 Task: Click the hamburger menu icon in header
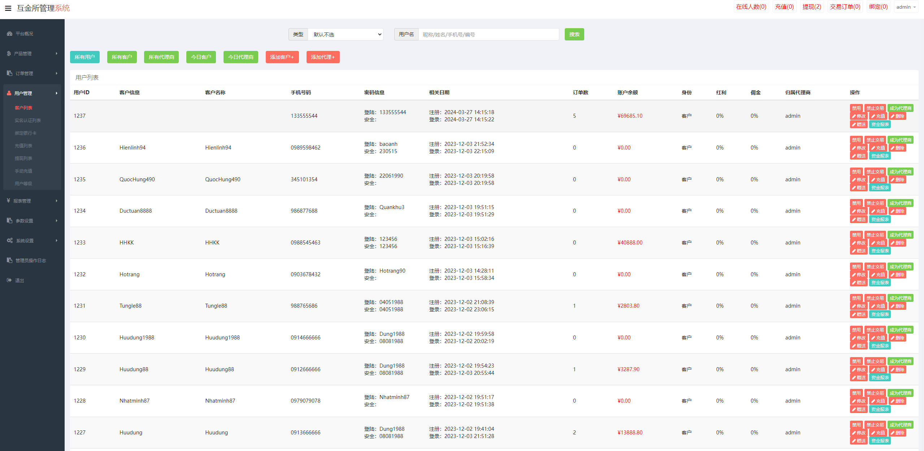pos(8,8)
